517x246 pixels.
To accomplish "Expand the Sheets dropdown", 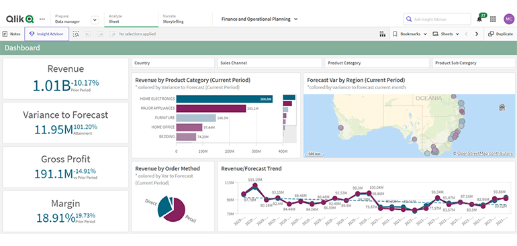I will (446, 34).
